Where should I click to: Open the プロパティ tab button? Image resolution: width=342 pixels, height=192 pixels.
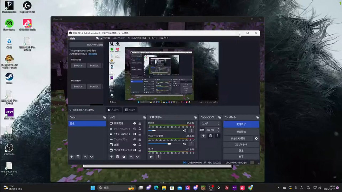[114, 110]
